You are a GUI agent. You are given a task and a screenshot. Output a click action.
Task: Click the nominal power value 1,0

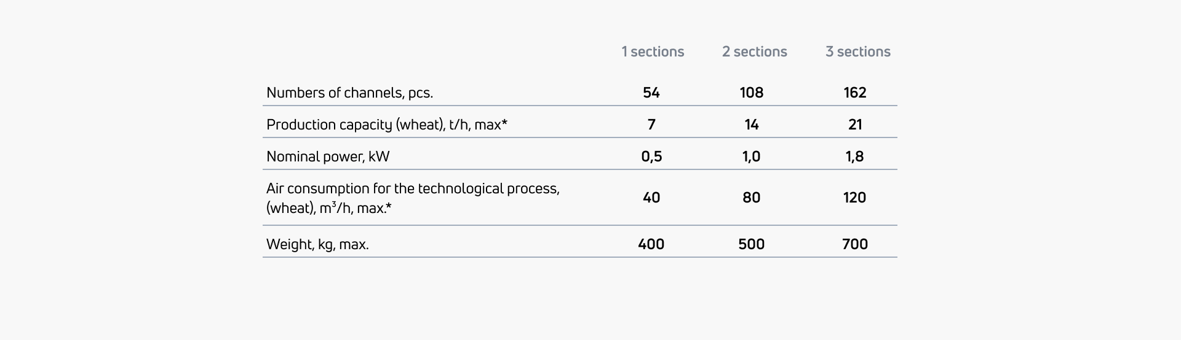point(751,156)
